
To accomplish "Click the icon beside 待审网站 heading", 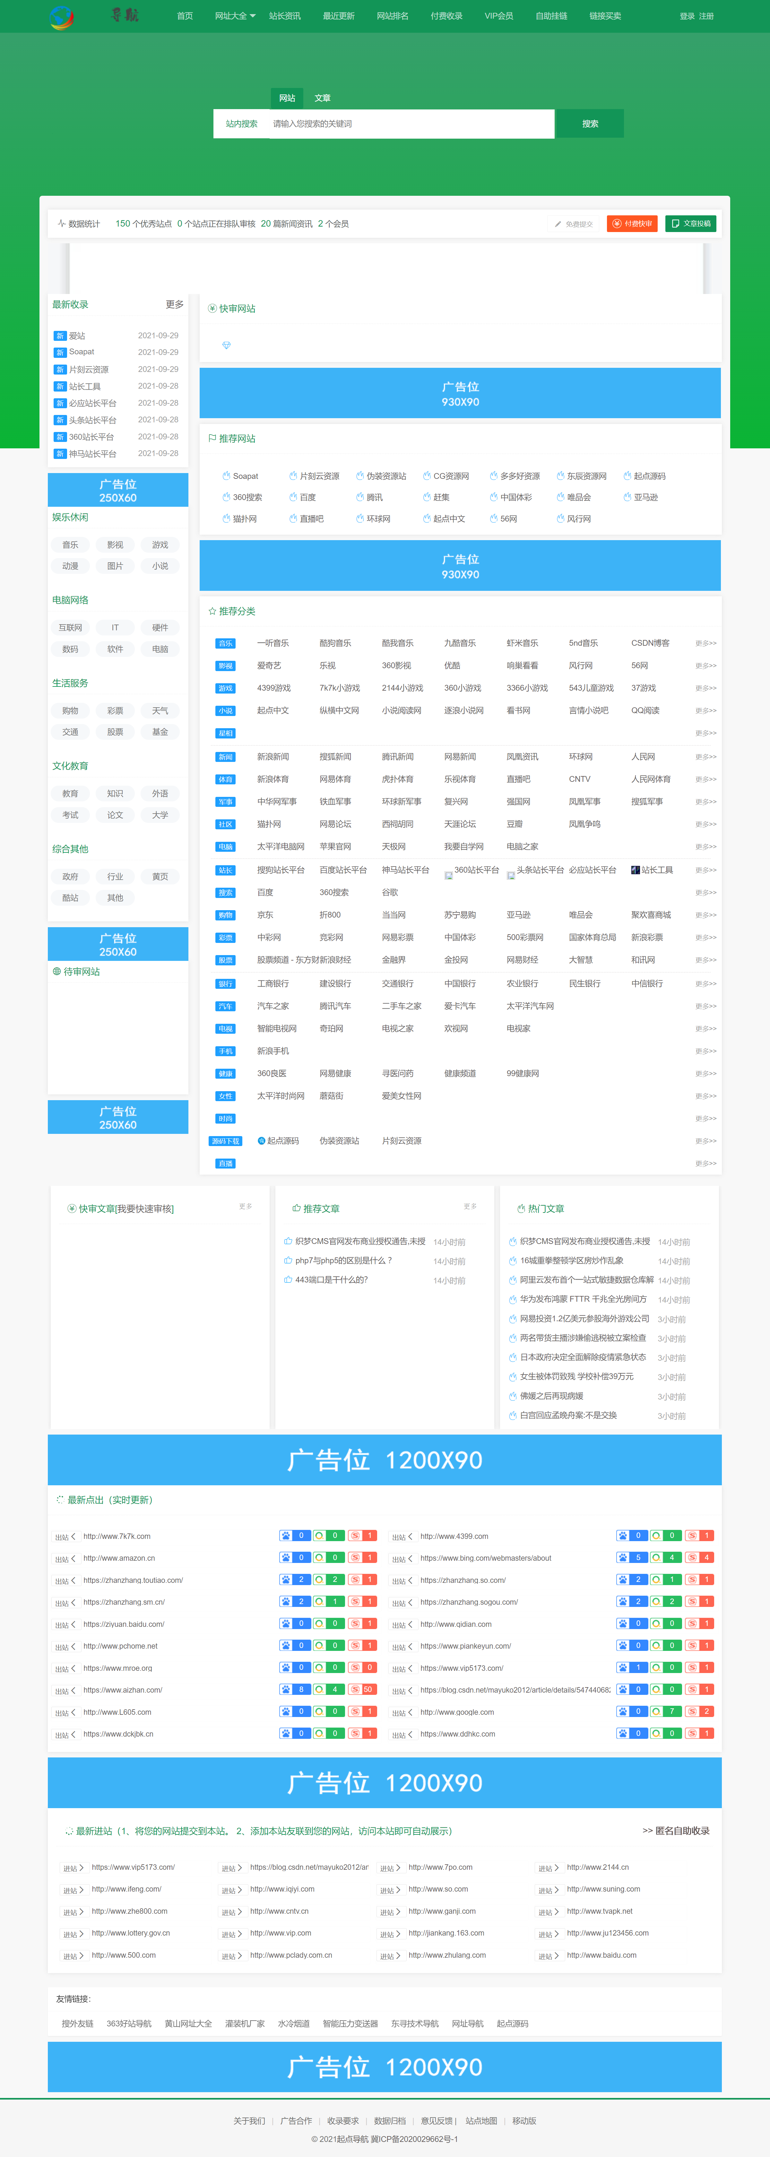I will (x=57, y=971).
